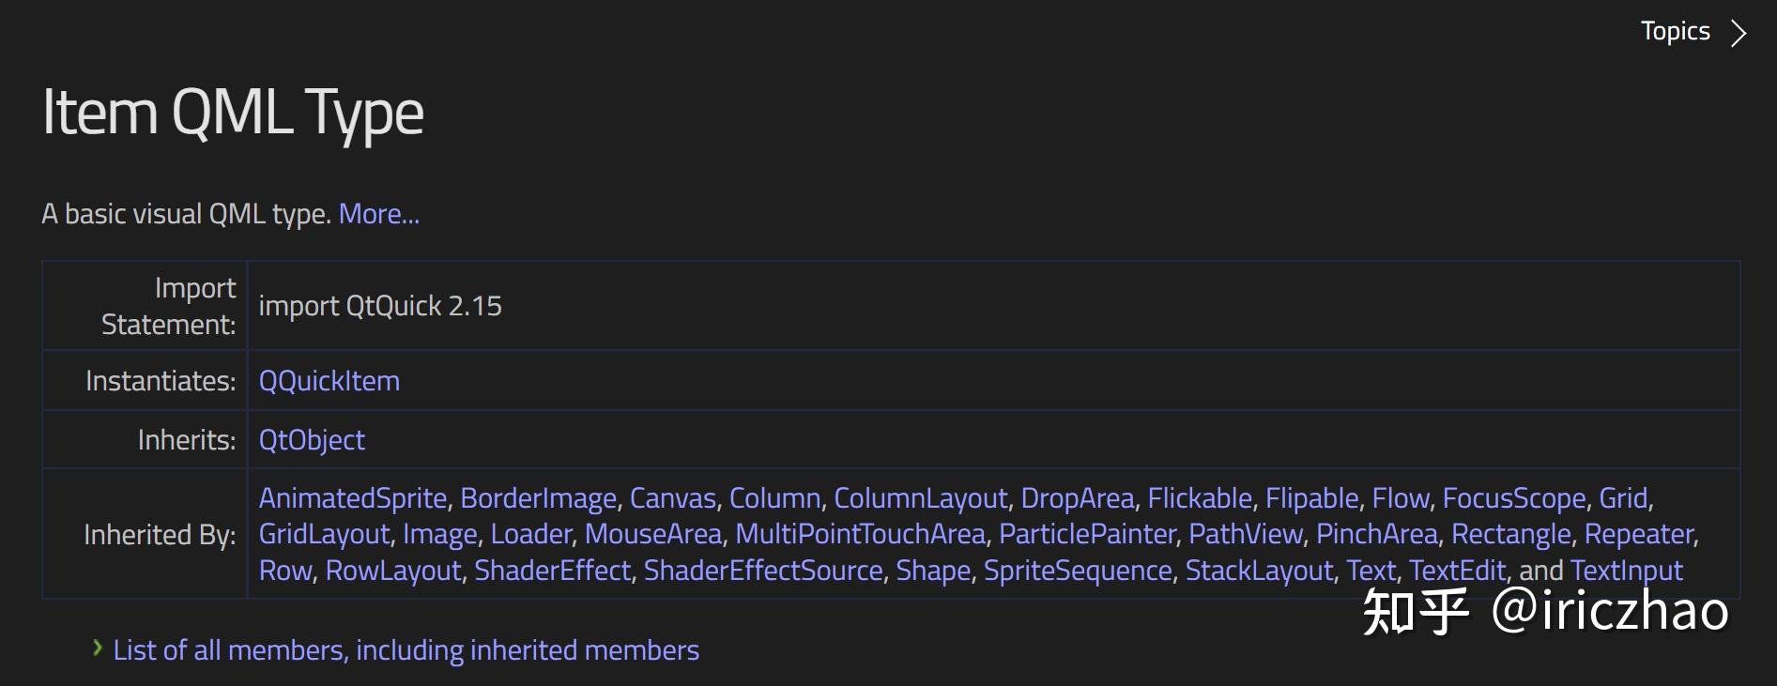1777x686 pixels.
Task: Go to BorderImage documentation
Action: [538, 498]
